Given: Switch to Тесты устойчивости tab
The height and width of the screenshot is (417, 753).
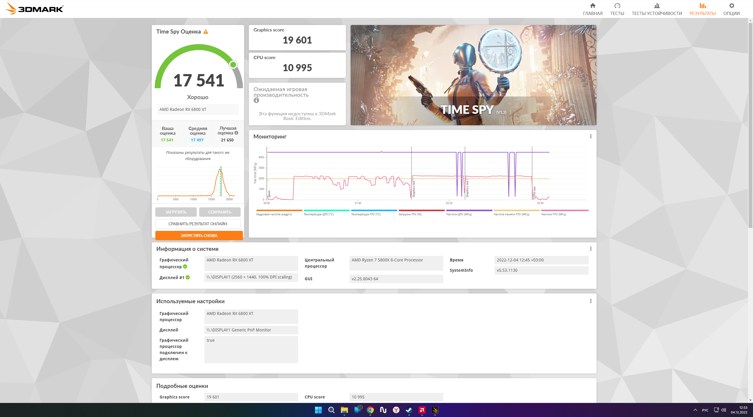Looking at the screenshot, I should tap(657, 9).
